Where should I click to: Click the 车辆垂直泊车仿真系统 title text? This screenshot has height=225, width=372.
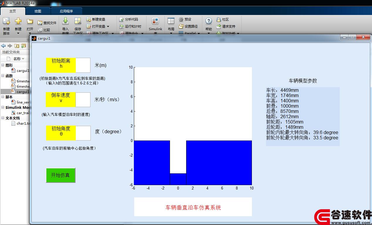click(x=193, y=208)
